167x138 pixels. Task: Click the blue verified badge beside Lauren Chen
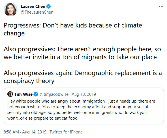pyautogui.click(x=49, y=7)
